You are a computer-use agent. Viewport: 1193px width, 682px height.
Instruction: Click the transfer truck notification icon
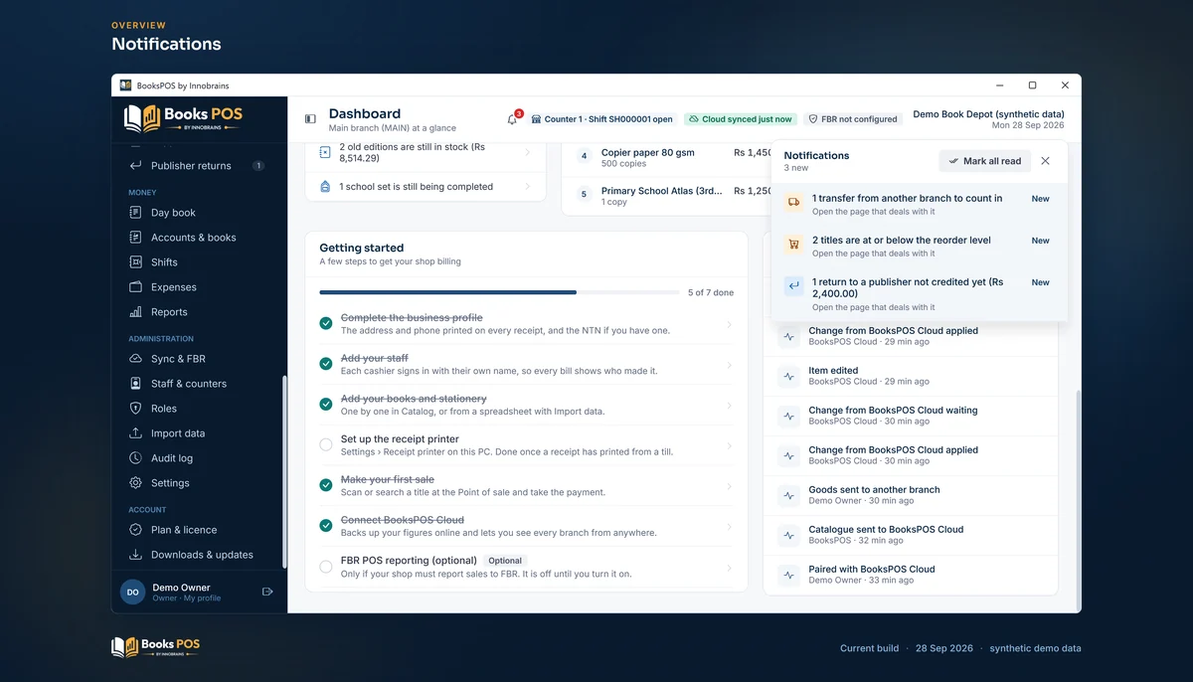pyautogui.click(x=793, y=203)
